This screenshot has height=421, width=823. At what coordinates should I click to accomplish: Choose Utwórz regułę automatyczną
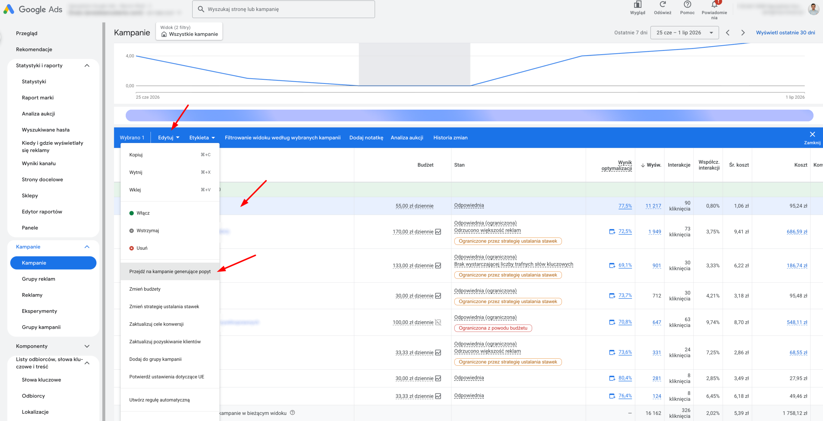click(170, 400)
